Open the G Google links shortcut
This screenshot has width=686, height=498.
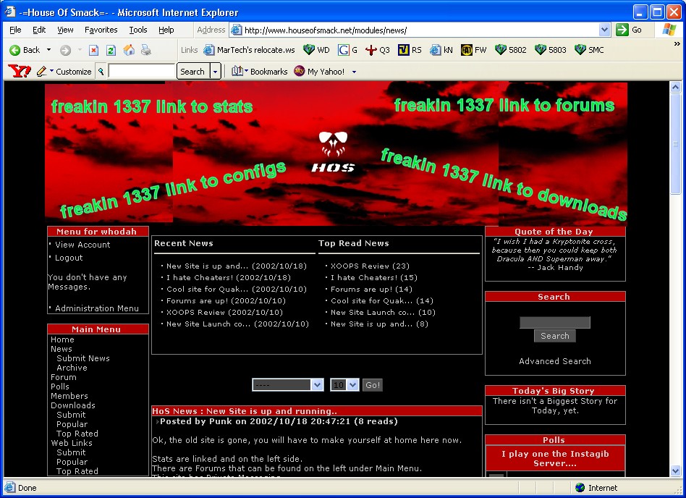[x=347, y=50]
